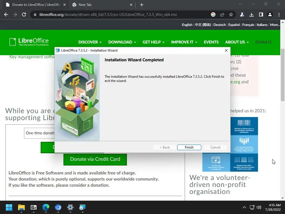Click the tab search chevron
285x214 pixels.
[240, 4]
